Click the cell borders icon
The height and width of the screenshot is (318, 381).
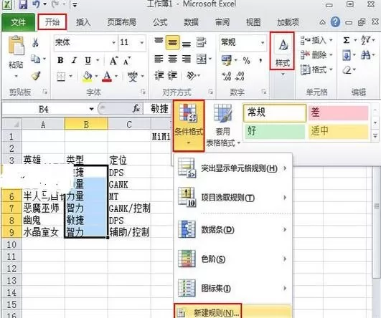click(61, 77)
